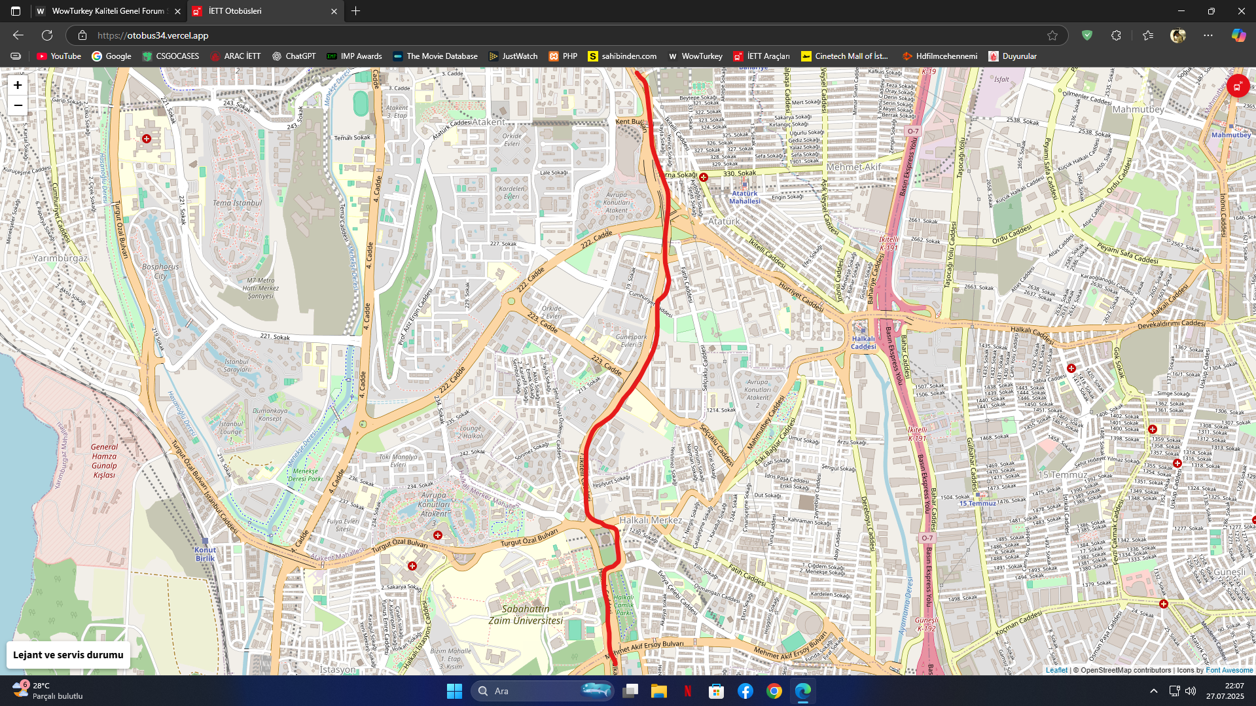Open the Font Awesome link
Viewport: 1256px width, 706px height.
(1229, 670)
